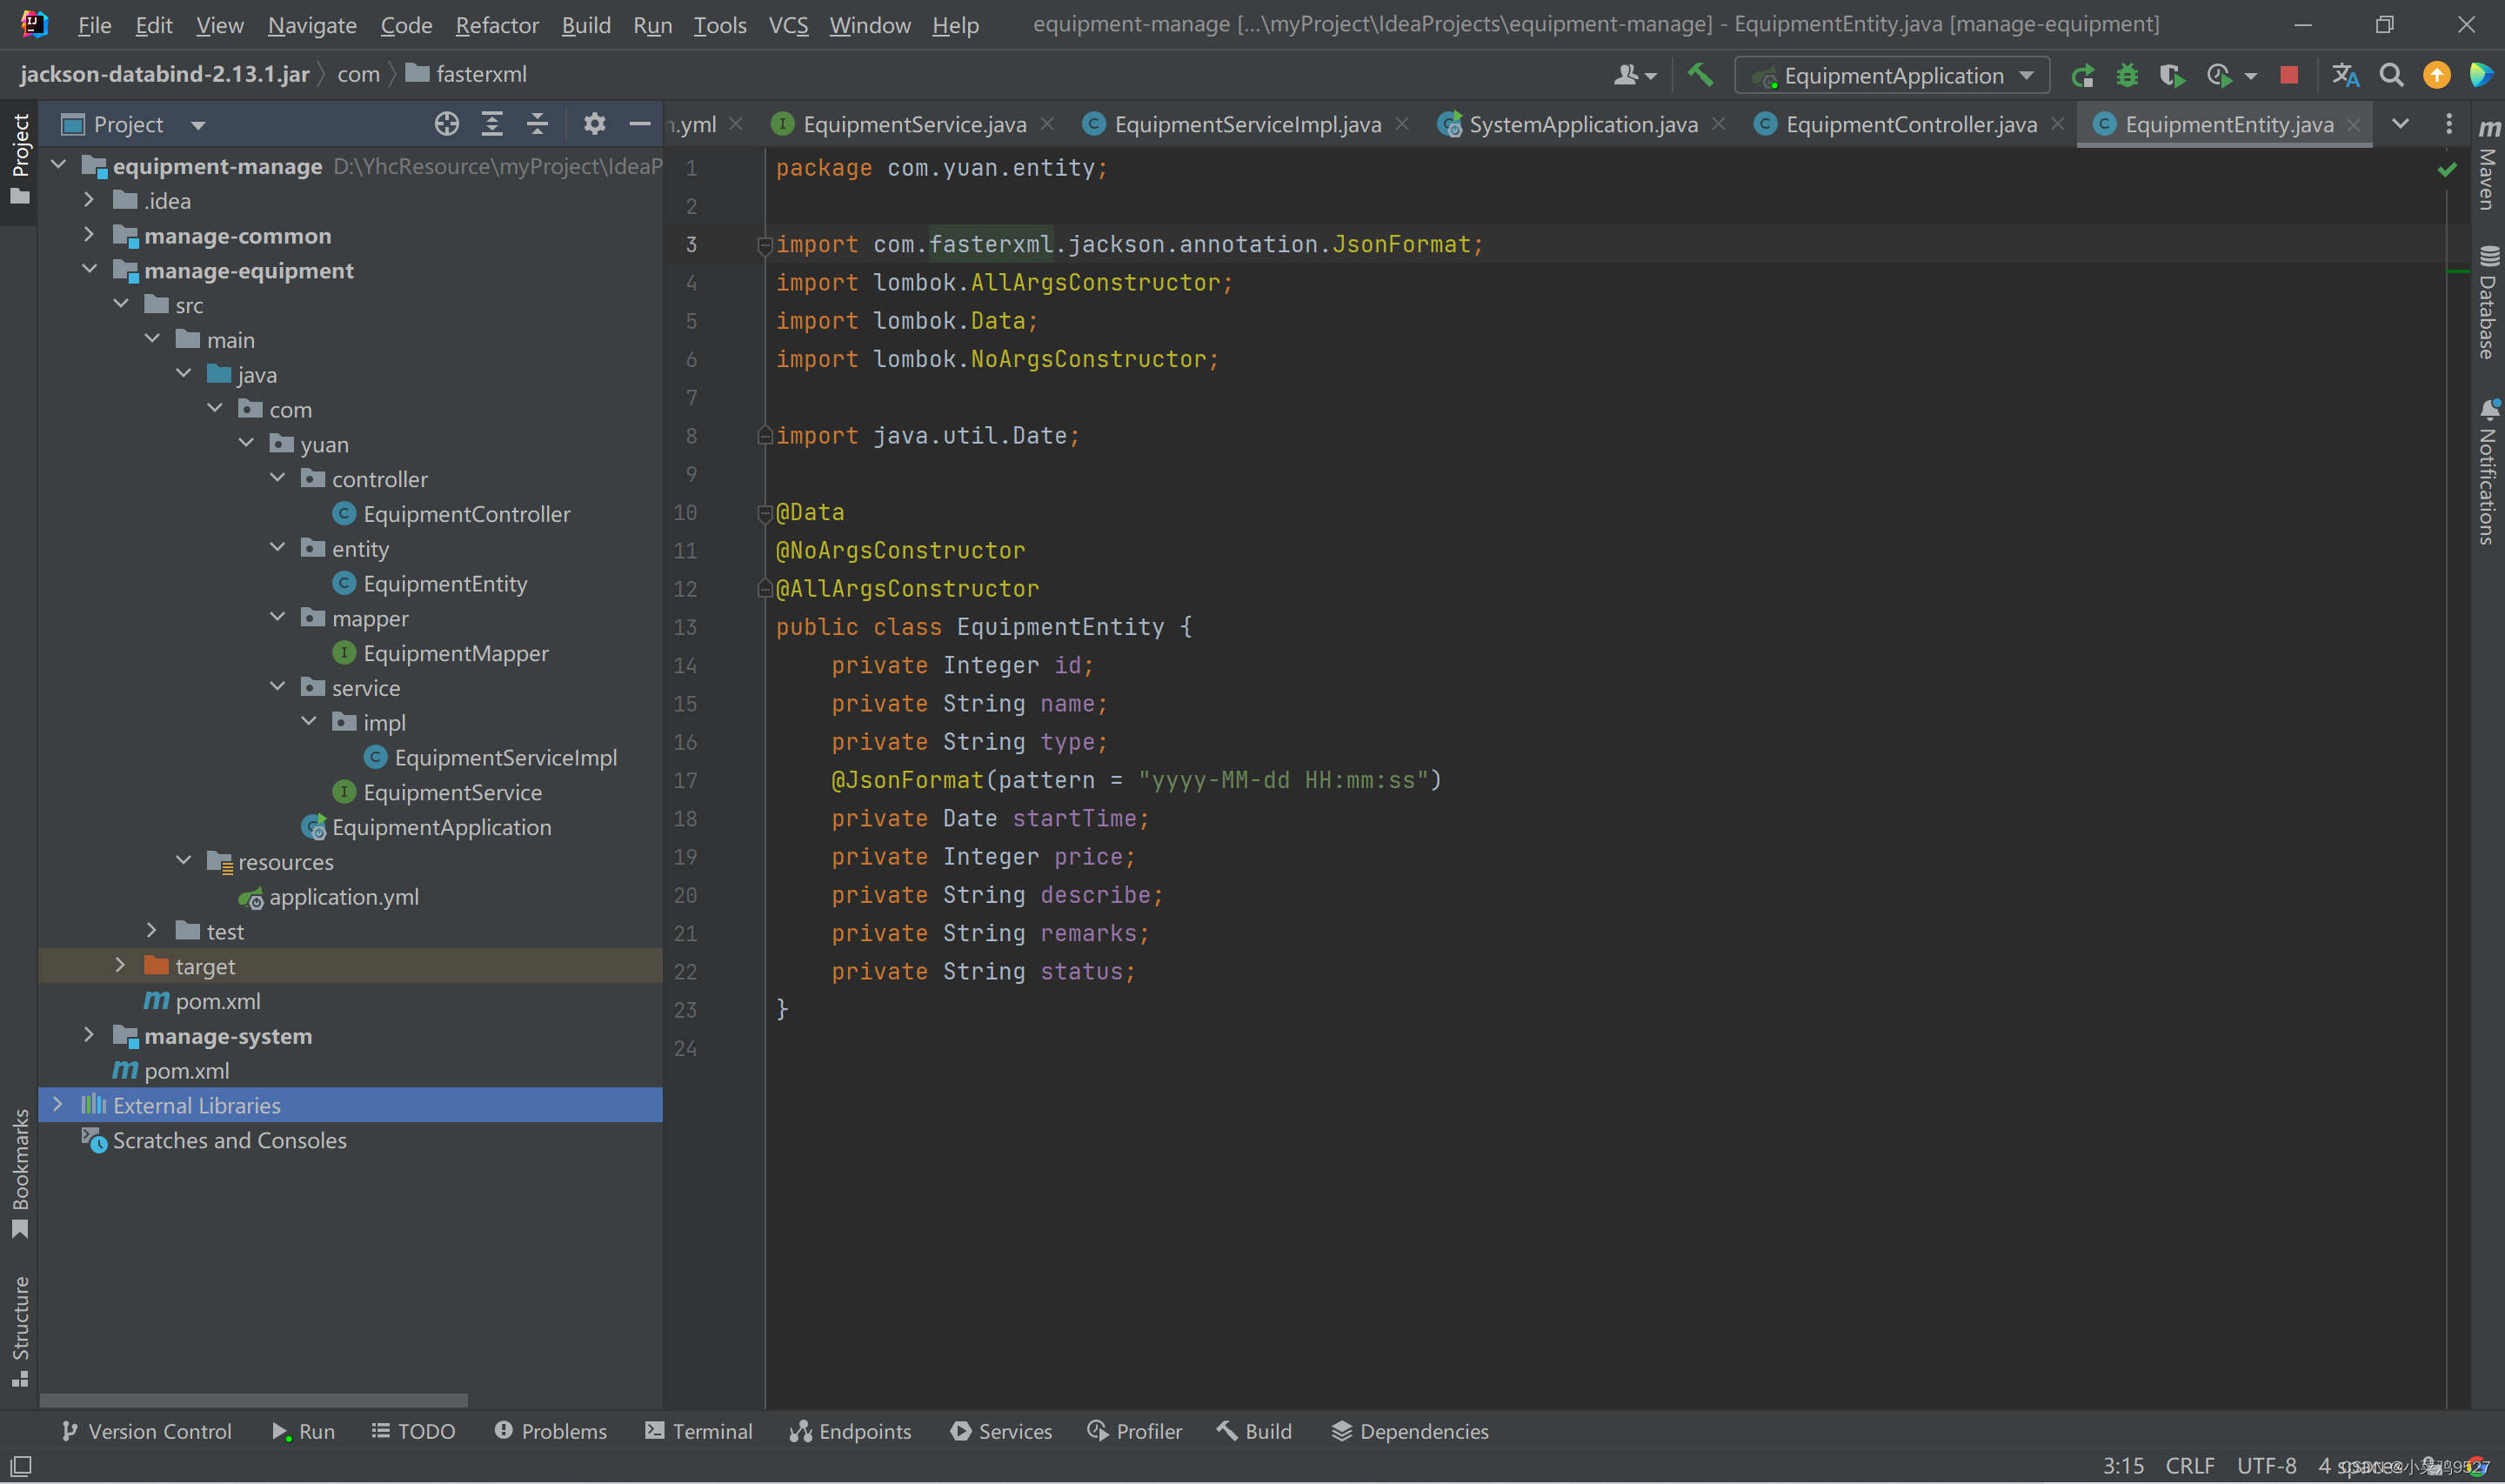
Task: Expand the manage-system module
Action: [89, 1035]
